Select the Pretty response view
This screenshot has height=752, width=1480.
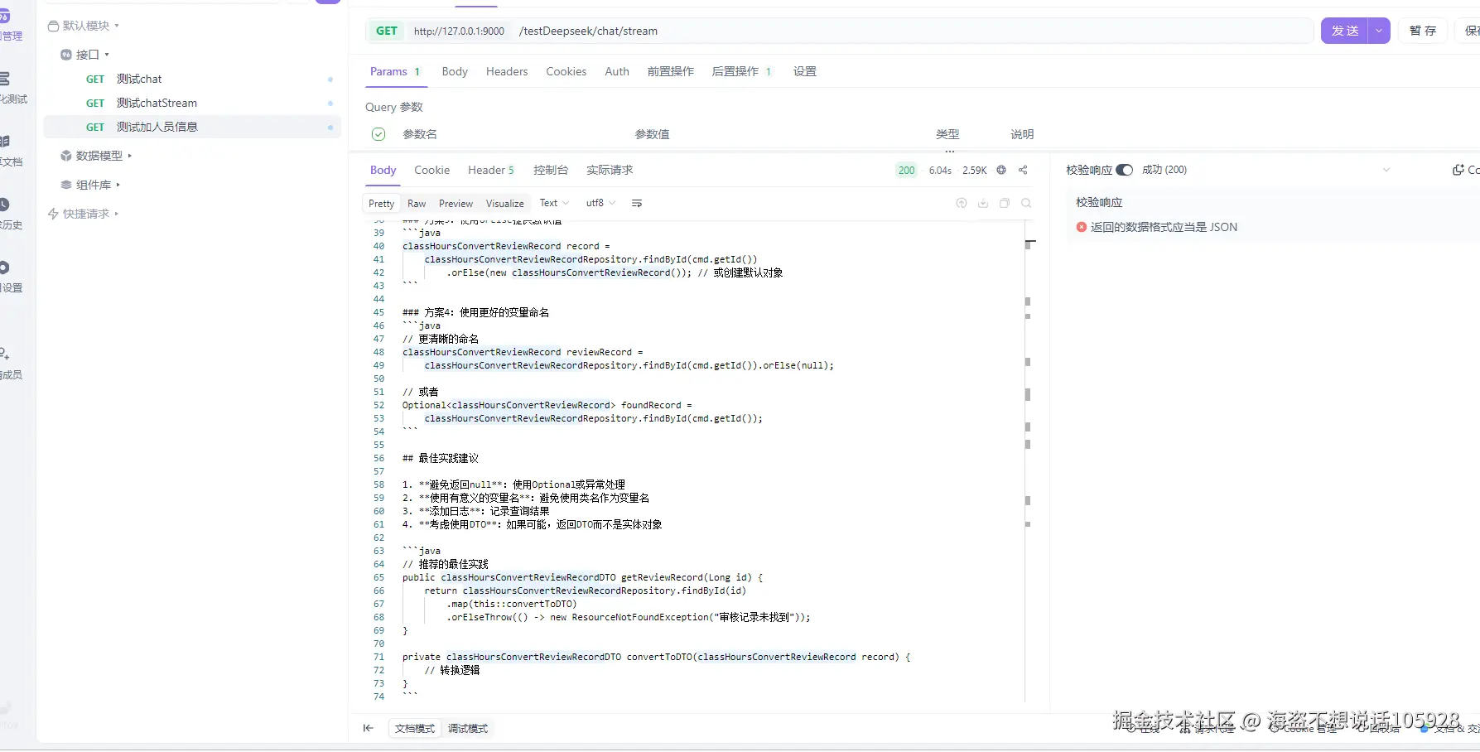[x=382, y=204]
